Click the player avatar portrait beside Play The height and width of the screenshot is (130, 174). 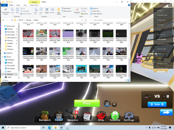(x=107, y=103)
